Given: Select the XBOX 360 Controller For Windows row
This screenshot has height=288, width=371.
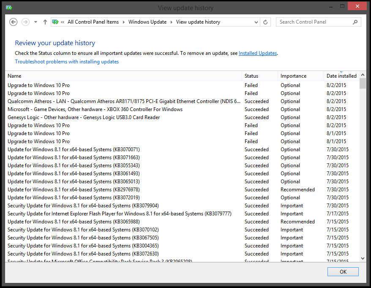Looking at the screenshot, I should [182, 109].
